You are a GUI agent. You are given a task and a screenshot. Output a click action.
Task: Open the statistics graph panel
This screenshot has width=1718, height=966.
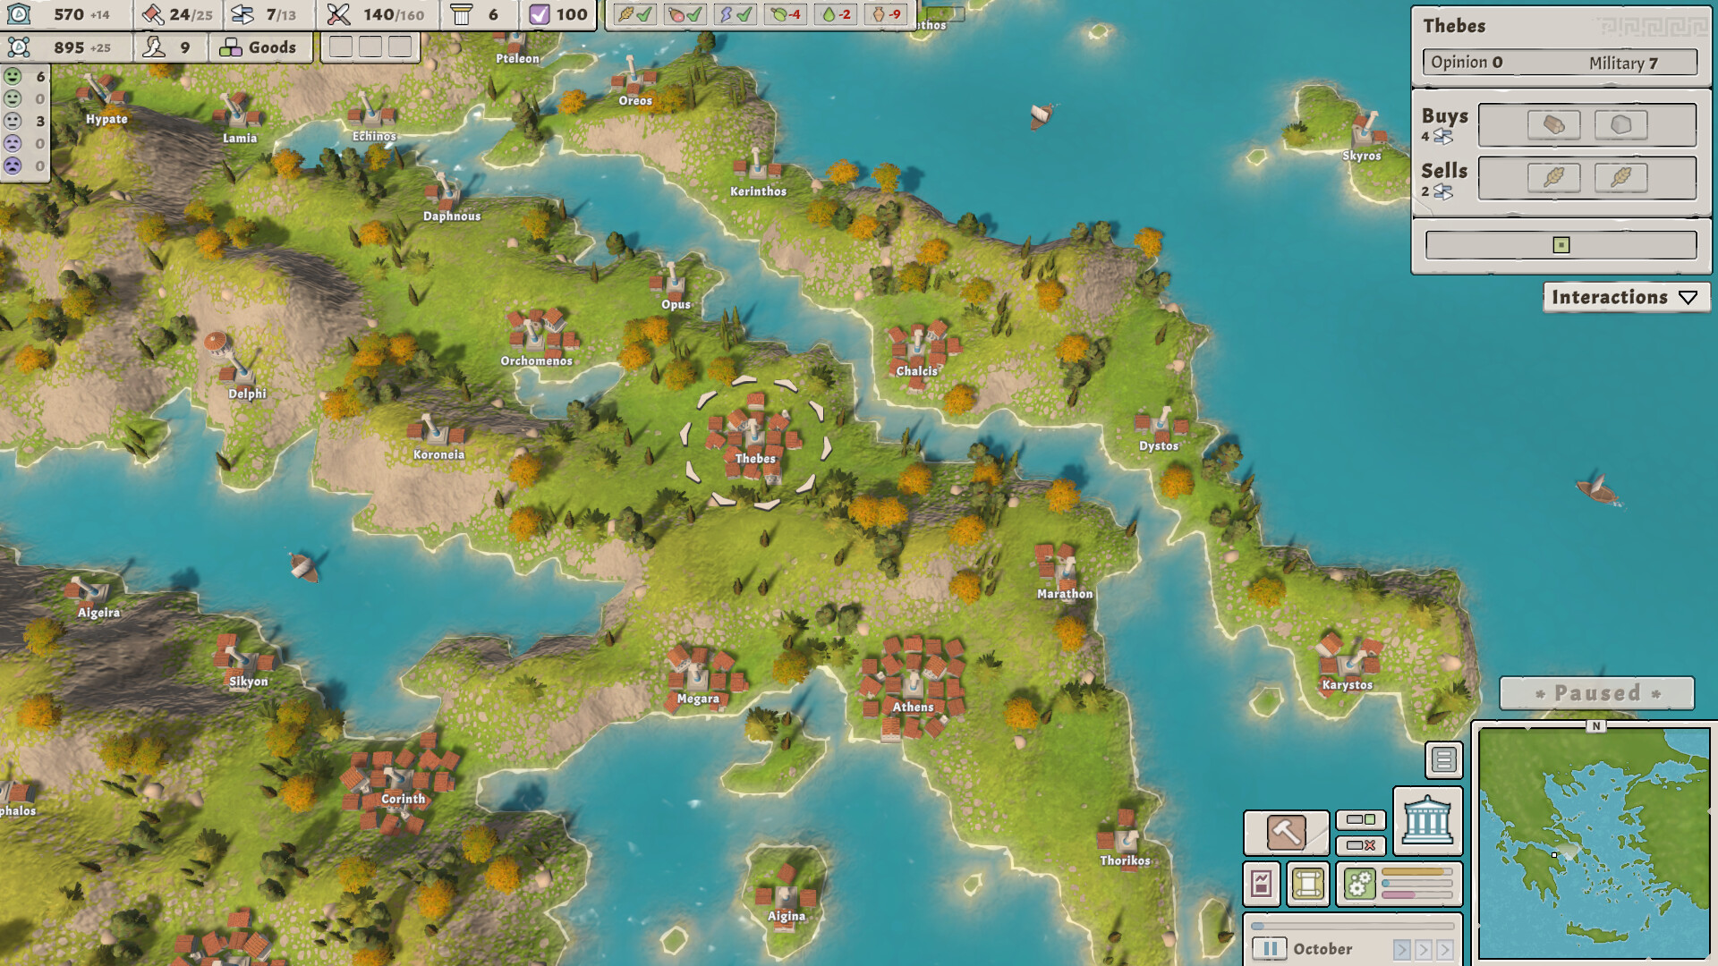tap(1260, 883)
